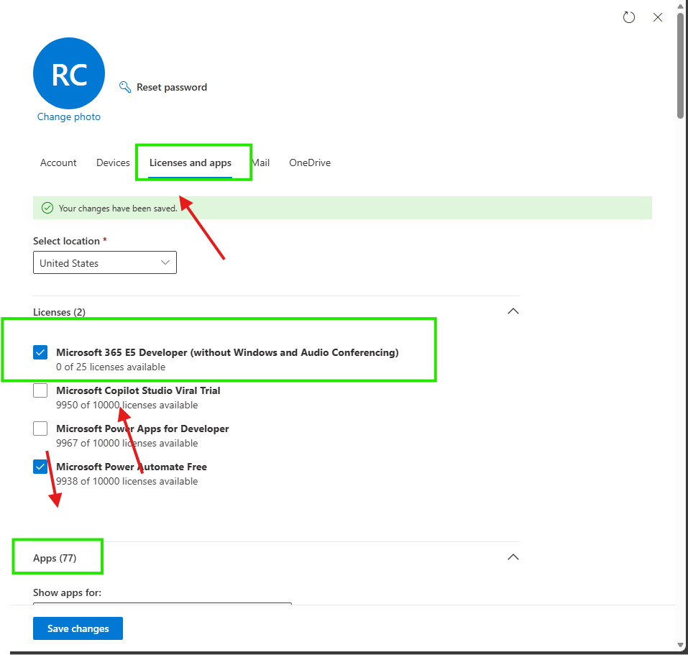Click the 'Show apps for:' label

67,592
